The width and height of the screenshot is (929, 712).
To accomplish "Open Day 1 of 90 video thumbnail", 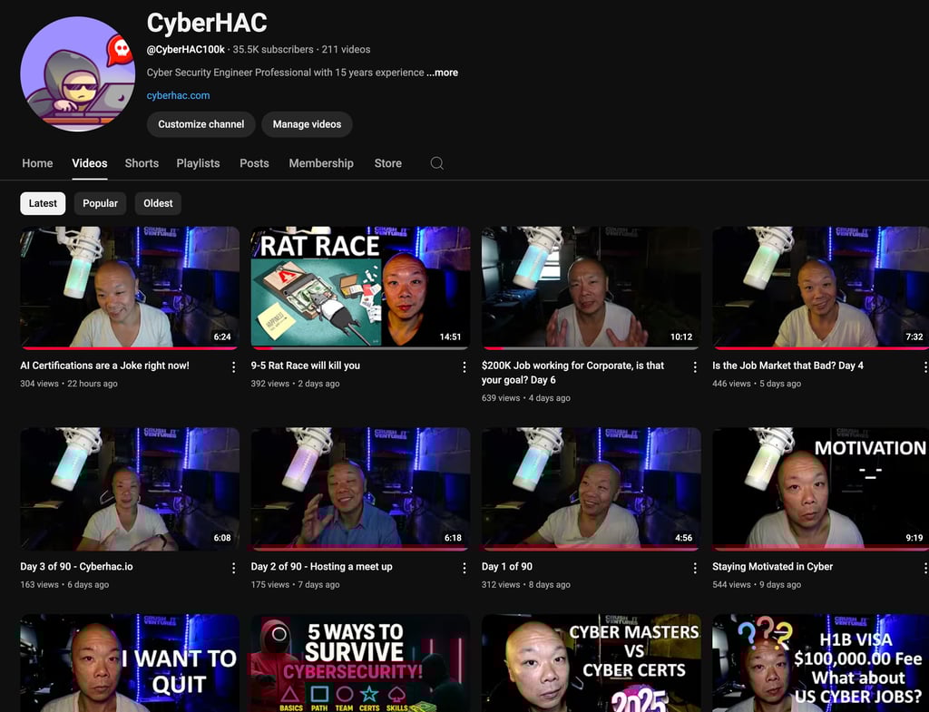I will pyautogui.click(x=591, y=489).
